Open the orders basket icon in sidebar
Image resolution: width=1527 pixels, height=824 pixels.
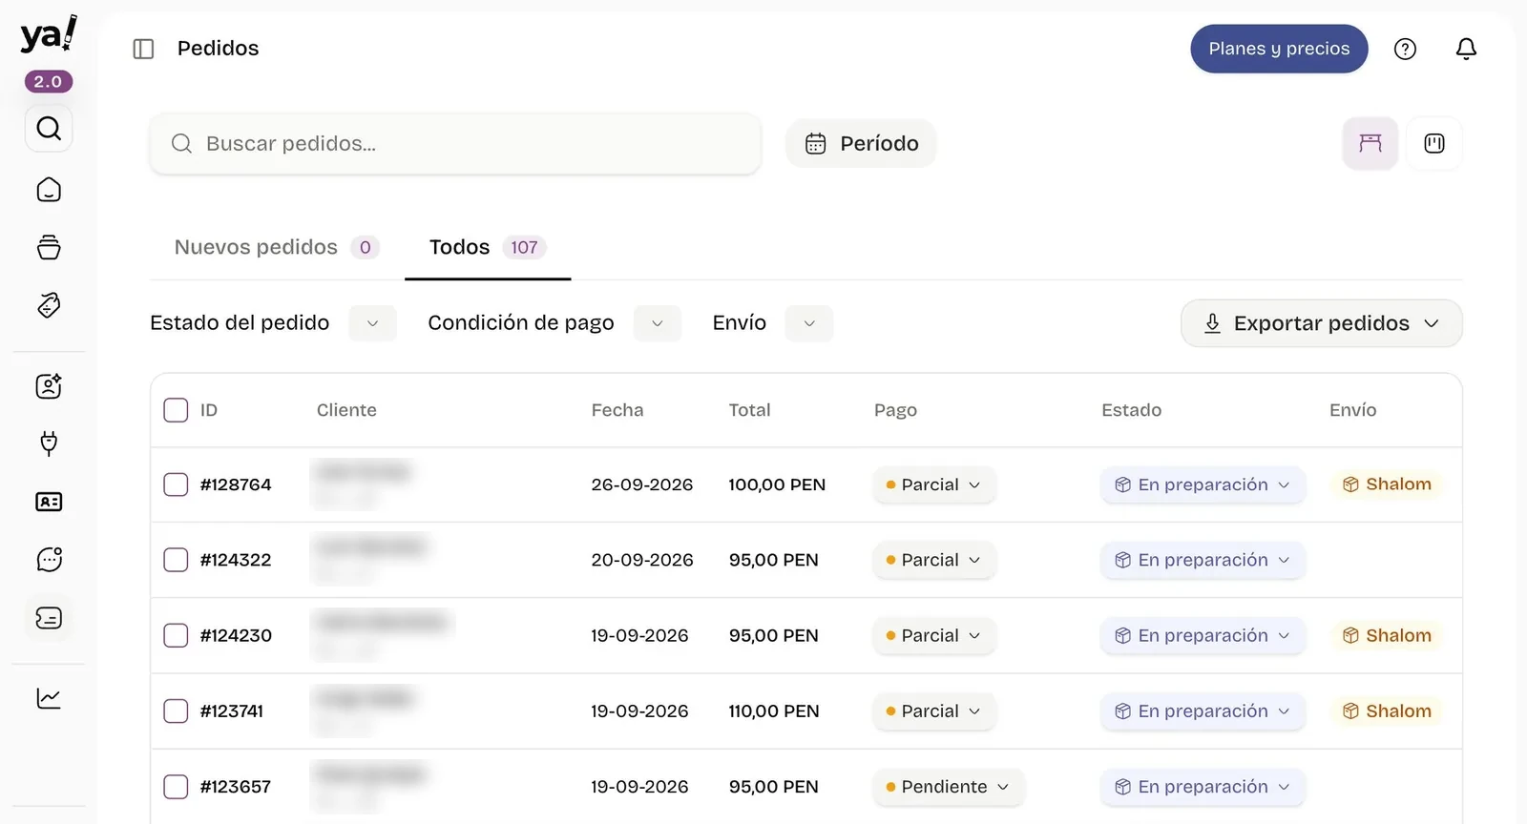click(49, 248)
